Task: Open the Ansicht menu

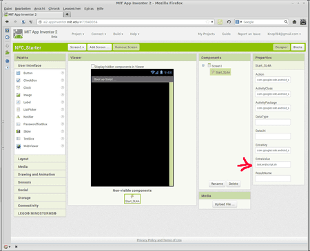Action: click(x=40, y=8)
